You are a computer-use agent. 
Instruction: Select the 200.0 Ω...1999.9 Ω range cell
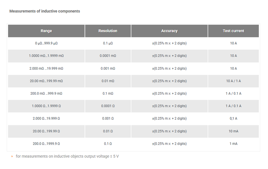point(46,144)
